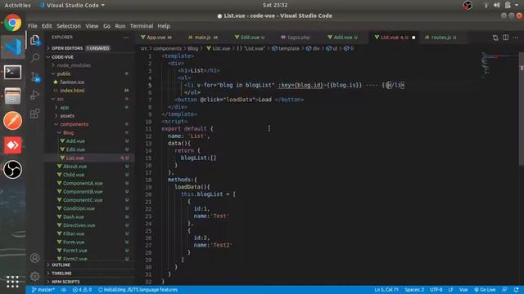Open the Run and Debug view

[x=35, y=95]
